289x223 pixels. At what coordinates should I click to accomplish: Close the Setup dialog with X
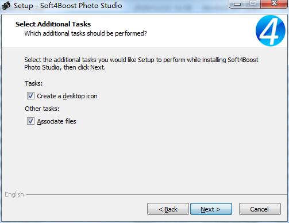tap(274, 4)
